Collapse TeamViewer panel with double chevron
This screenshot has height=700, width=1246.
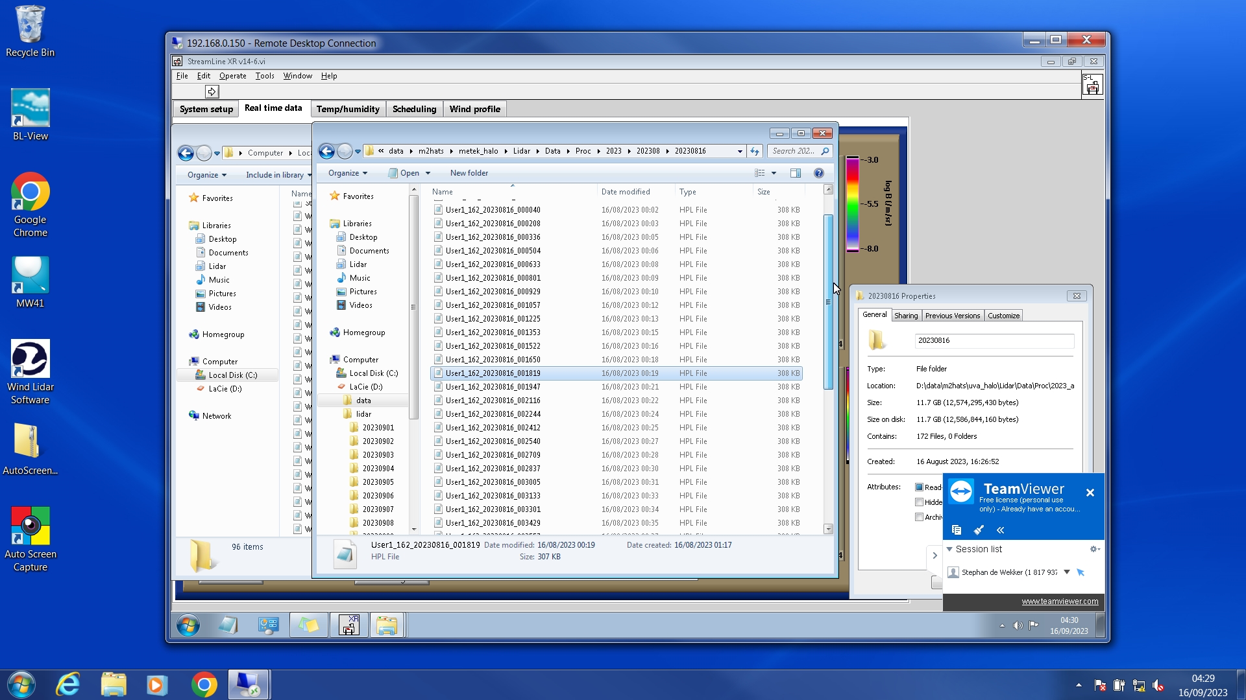(1001, 530)
